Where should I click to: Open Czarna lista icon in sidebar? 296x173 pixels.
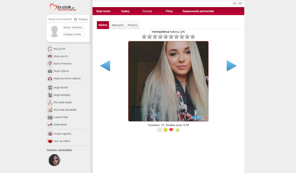(50, 117)
